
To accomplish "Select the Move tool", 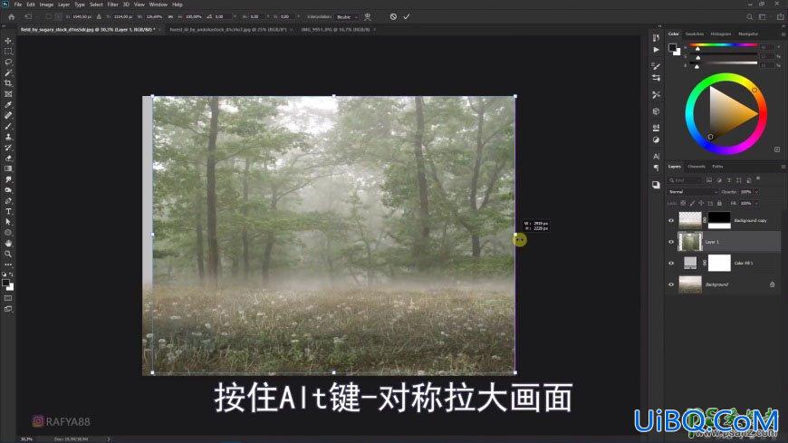I will pos(8,41).
